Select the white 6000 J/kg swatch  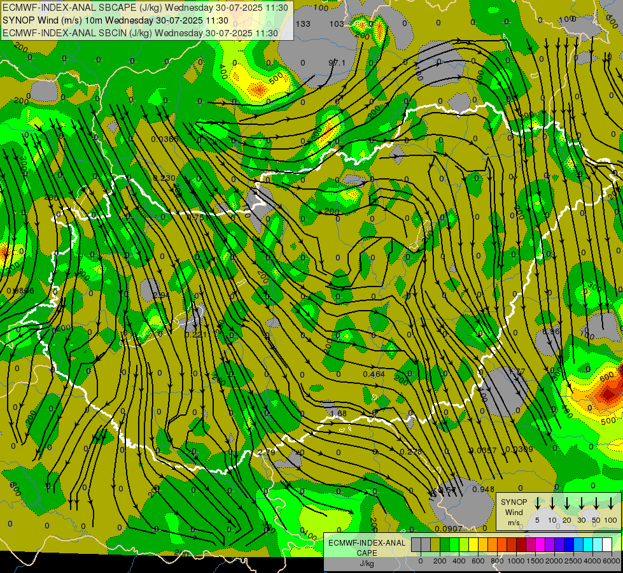(608, 544)
